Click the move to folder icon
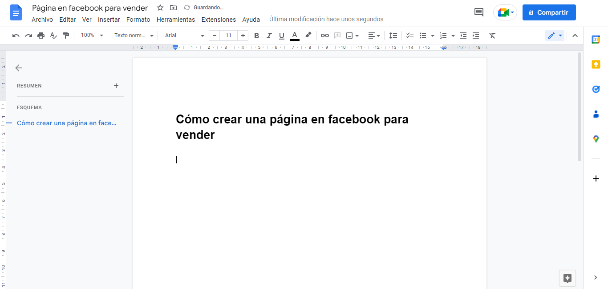The height and width of the screenshot is (289, 608). pyautogui.click(x=174, y=8)
